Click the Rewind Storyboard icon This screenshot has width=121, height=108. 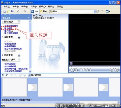[x=21, y=75]
